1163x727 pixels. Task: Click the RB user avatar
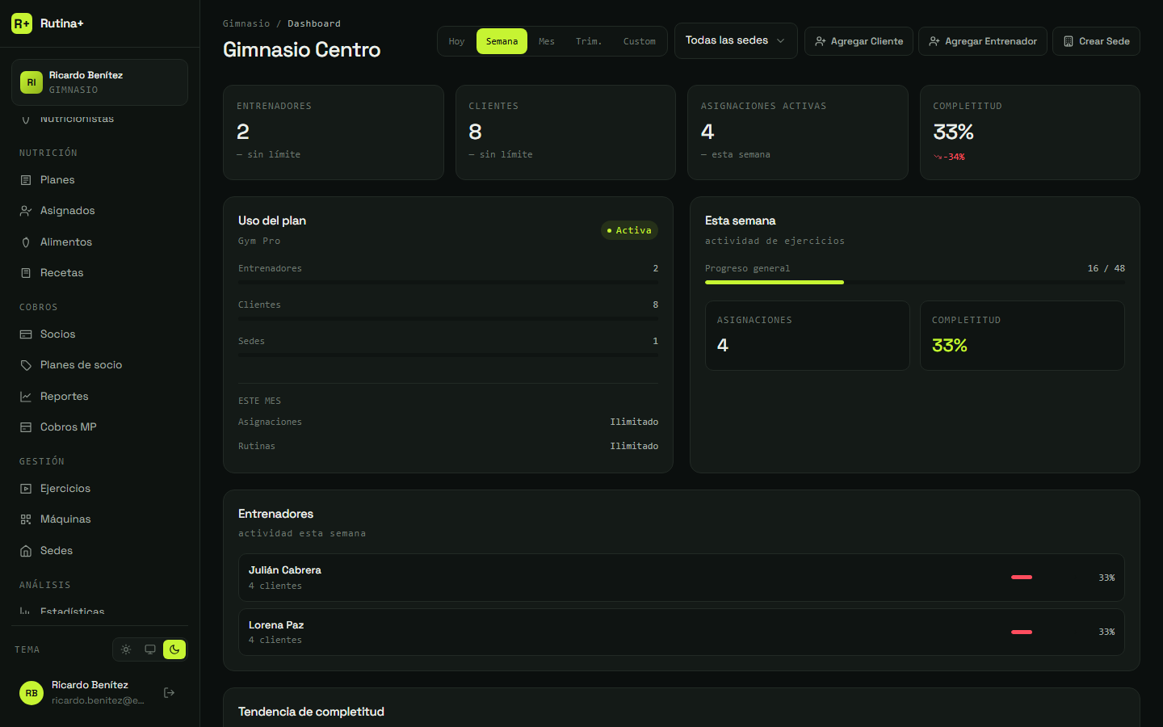tap(31, 693)
